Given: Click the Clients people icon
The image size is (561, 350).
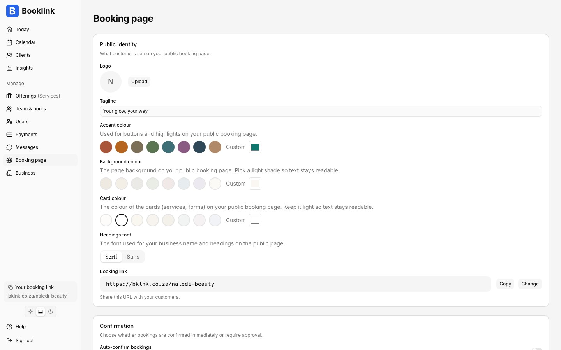Looking at the screenshot, I should tap(9, 55).
